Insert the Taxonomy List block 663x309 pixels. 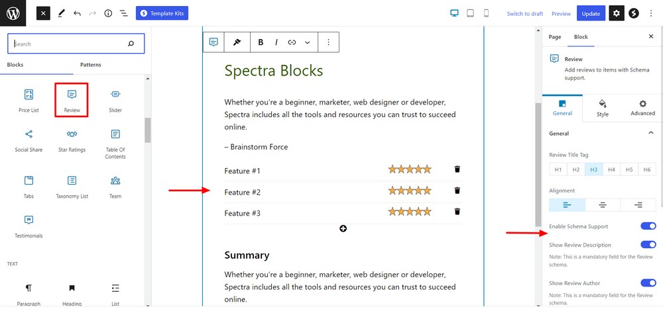click(x=72, y=187)
